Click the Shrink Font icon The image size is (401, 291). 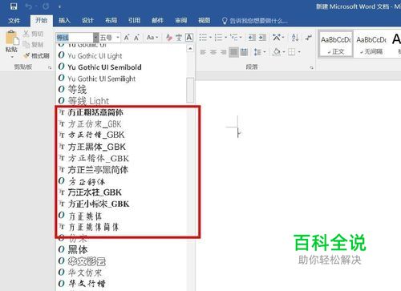tap(136, 38)
